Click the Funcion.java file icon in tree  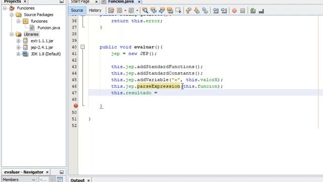click(x=32, y=28)
